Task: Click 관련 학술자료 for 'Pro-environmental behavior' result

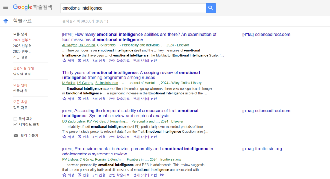Action: pos(119,175)
